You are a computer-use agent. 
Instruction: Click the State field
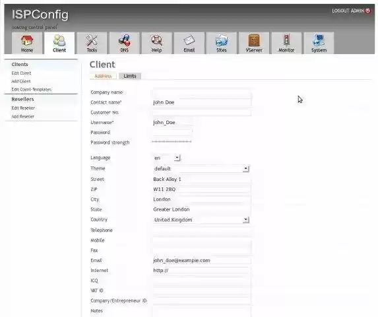[x=202, y=209]
